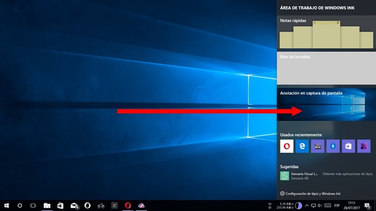Screen dimensions: 376x211
Task: Open Configuración de lápiz y Windows Ink
Action: (x=310, y=193)
